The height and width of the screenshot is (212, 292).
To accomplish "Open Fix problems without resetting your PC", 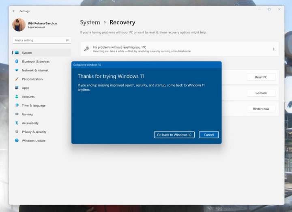I will click(180, 49).
